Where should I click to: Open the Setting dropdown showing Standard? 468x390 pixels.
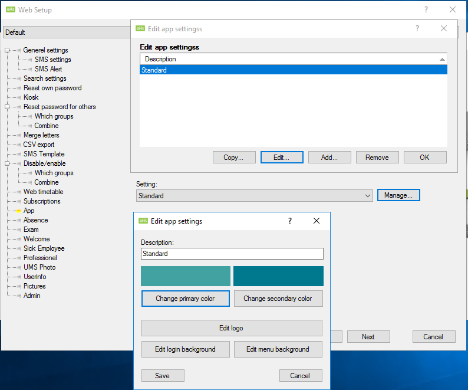point(368,195)
